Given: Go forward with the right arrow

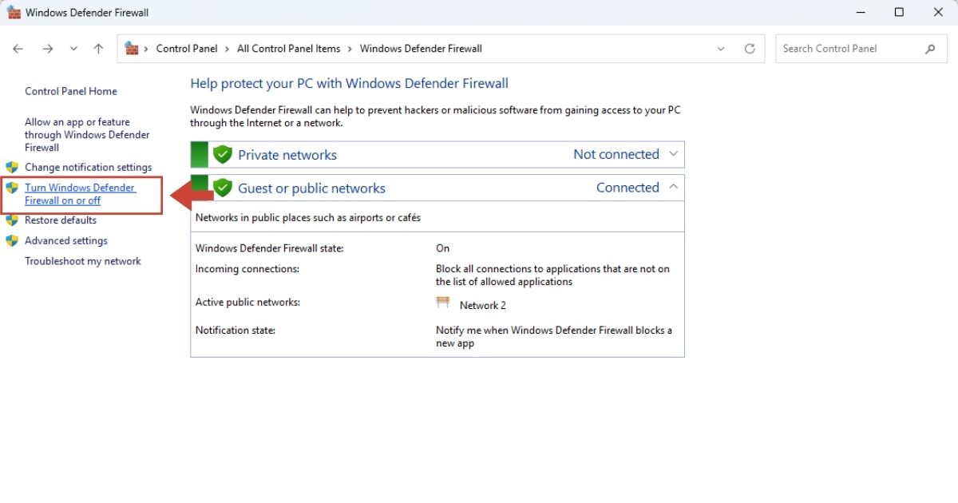Looking at the screenshot, I should point(48,49).
